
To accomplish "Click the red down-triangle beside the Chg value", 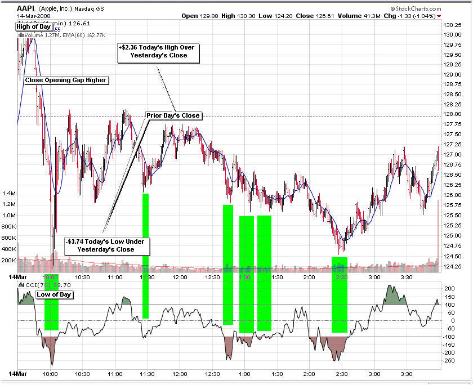I will click(x=439, y=16).
